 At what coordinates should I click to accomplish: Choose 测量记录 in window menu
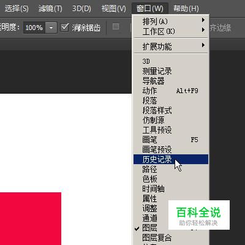(171, 71)
